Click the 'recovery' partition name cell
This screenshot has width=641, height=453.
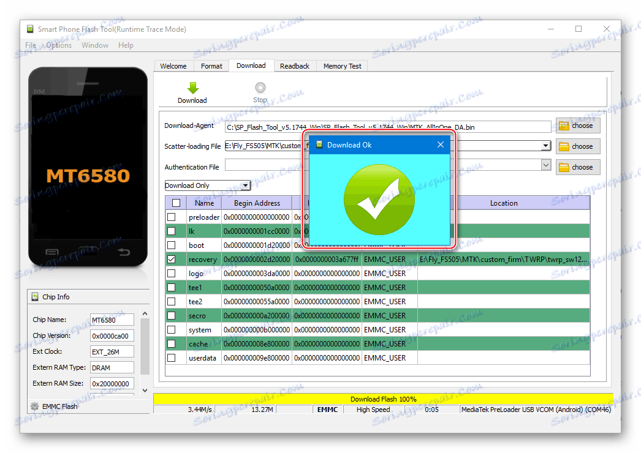pos(203,260)
